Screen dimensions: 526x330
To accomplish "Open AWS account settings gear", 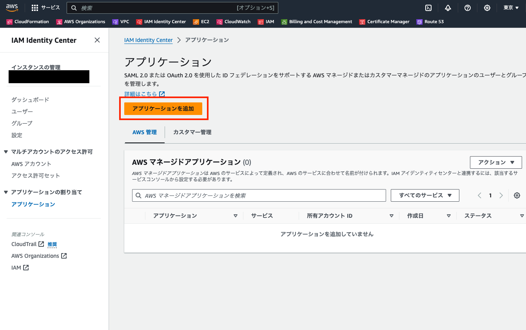I will 487,7.
